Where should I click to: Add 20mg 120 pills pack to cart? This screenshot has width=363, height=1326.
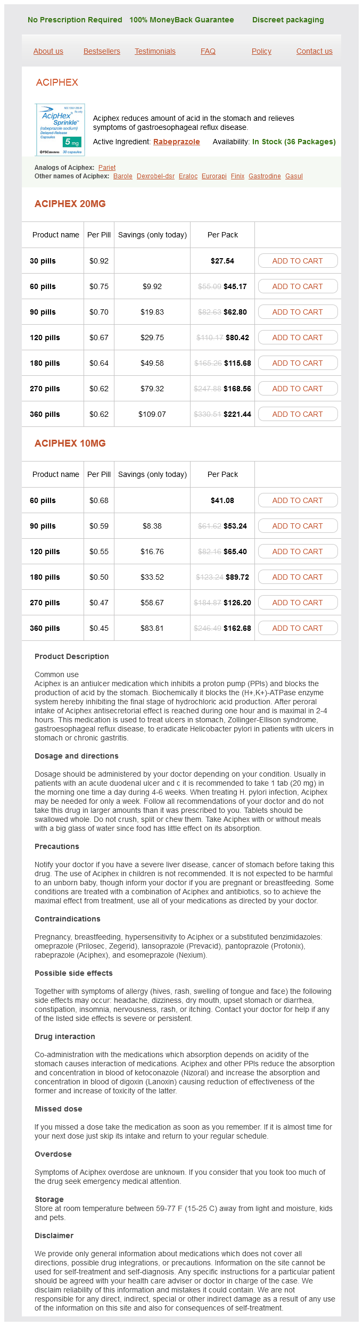(298, 337)
